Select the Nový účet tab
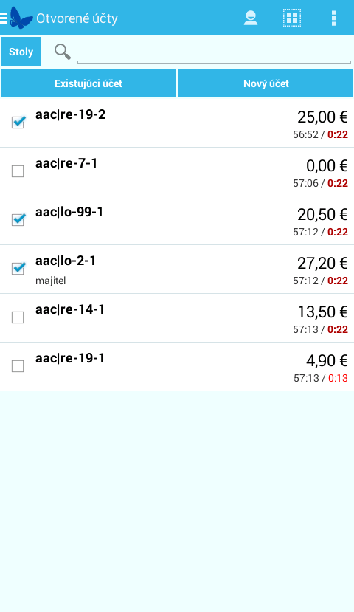 [x=265, y=83]
